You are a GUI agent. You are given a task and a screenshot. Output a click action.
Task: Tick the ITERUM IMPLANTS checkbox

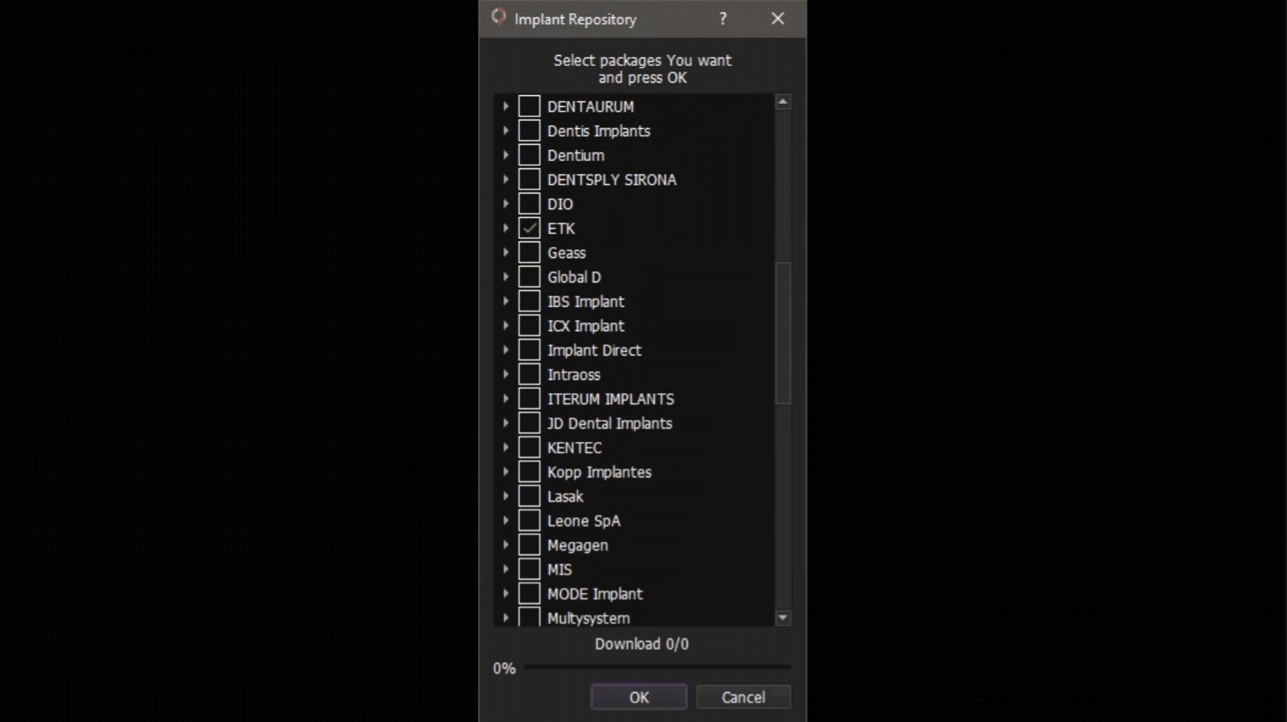529,399
